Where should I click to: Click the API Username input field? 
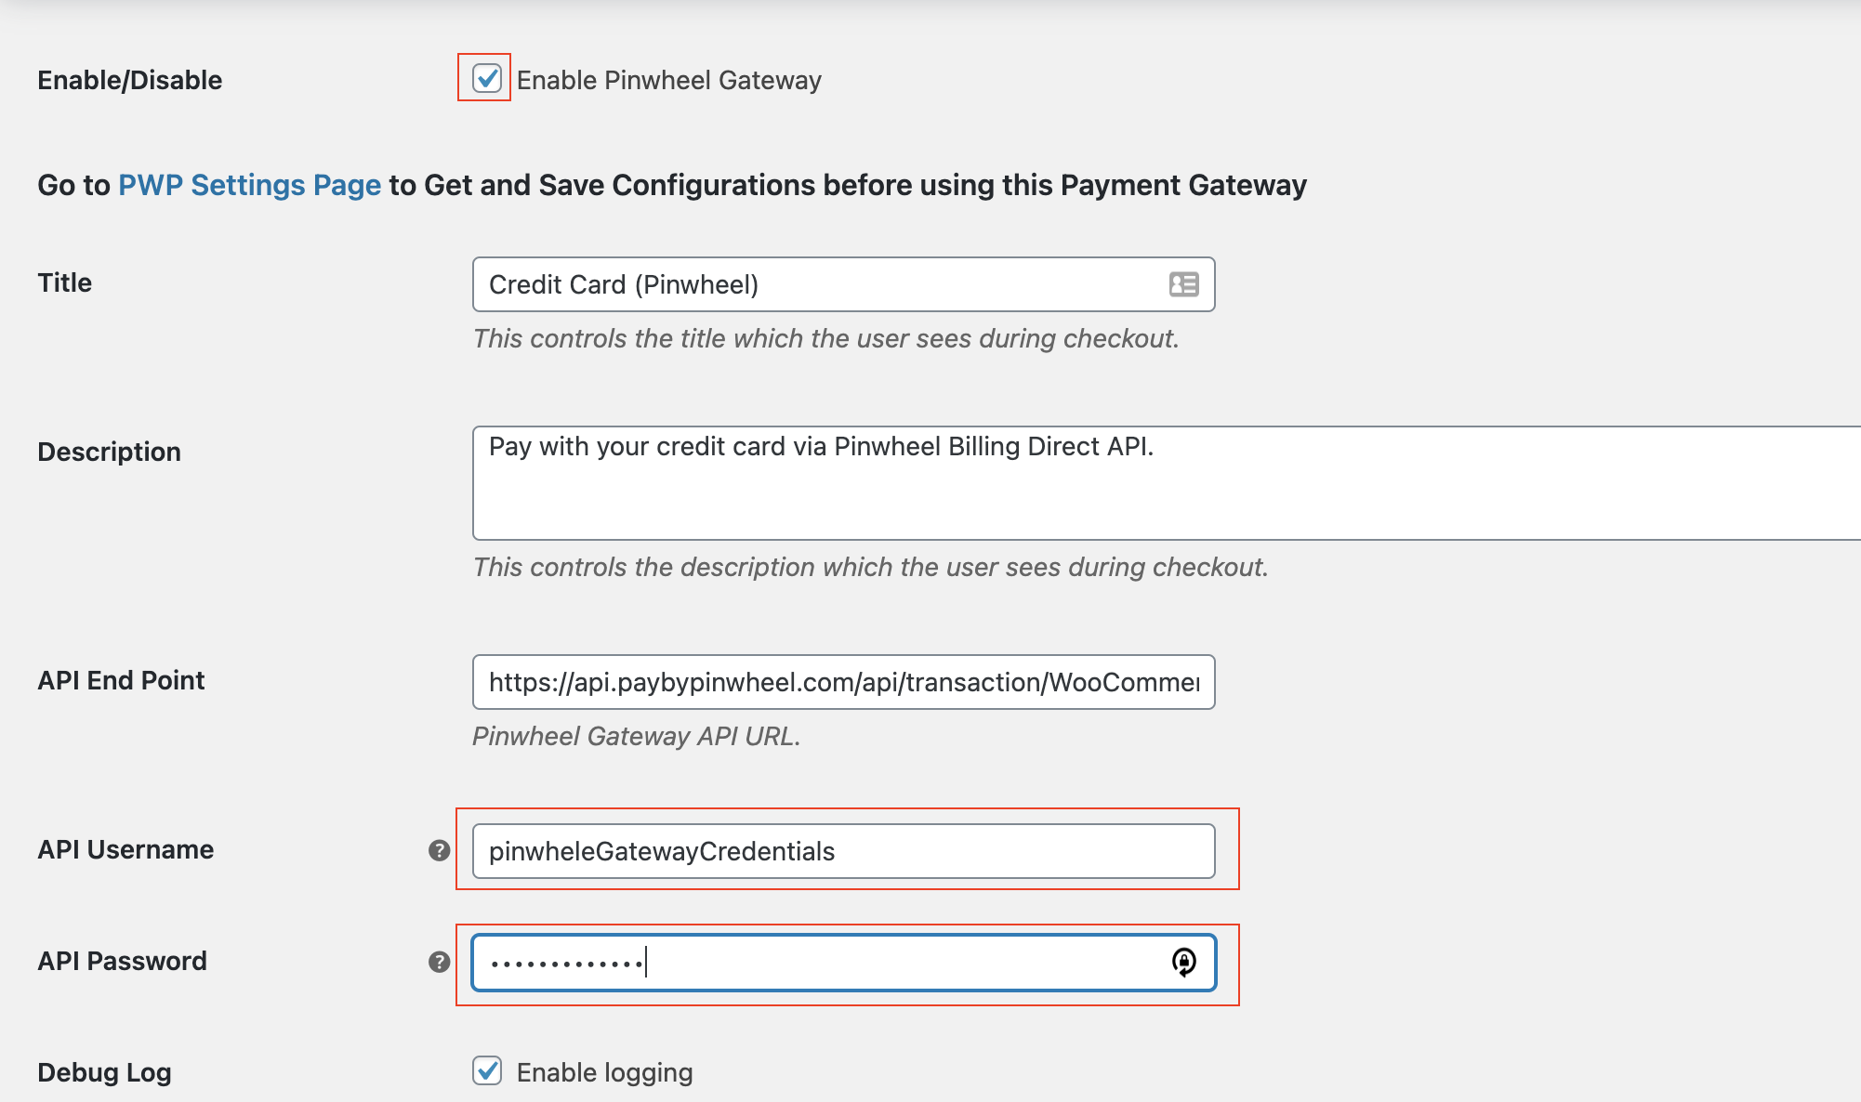tap(844, 851)
